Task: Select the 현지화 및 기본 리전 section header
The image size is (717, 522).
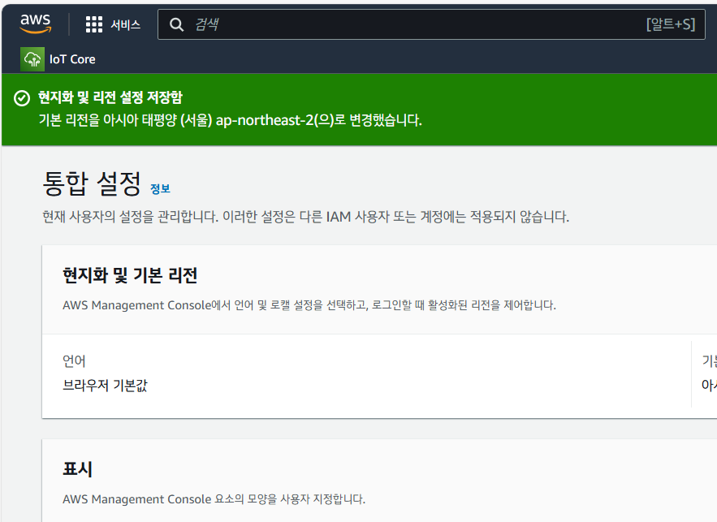Action: (130, 275)
